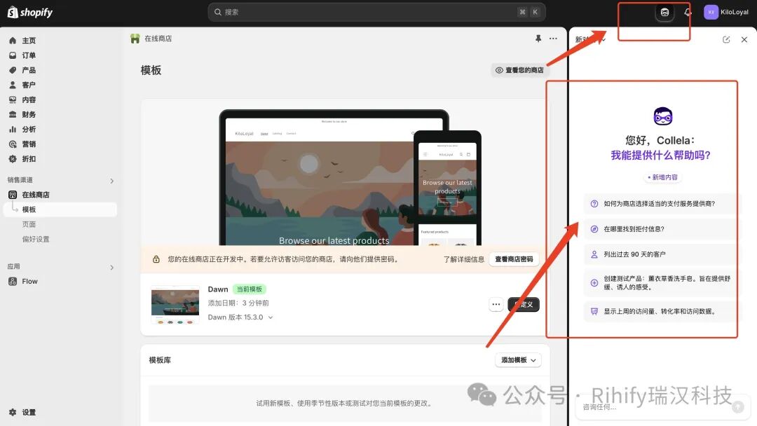757x426 pixels.
Task: Click the lock icon in the password banner
Action: [156, 259]
